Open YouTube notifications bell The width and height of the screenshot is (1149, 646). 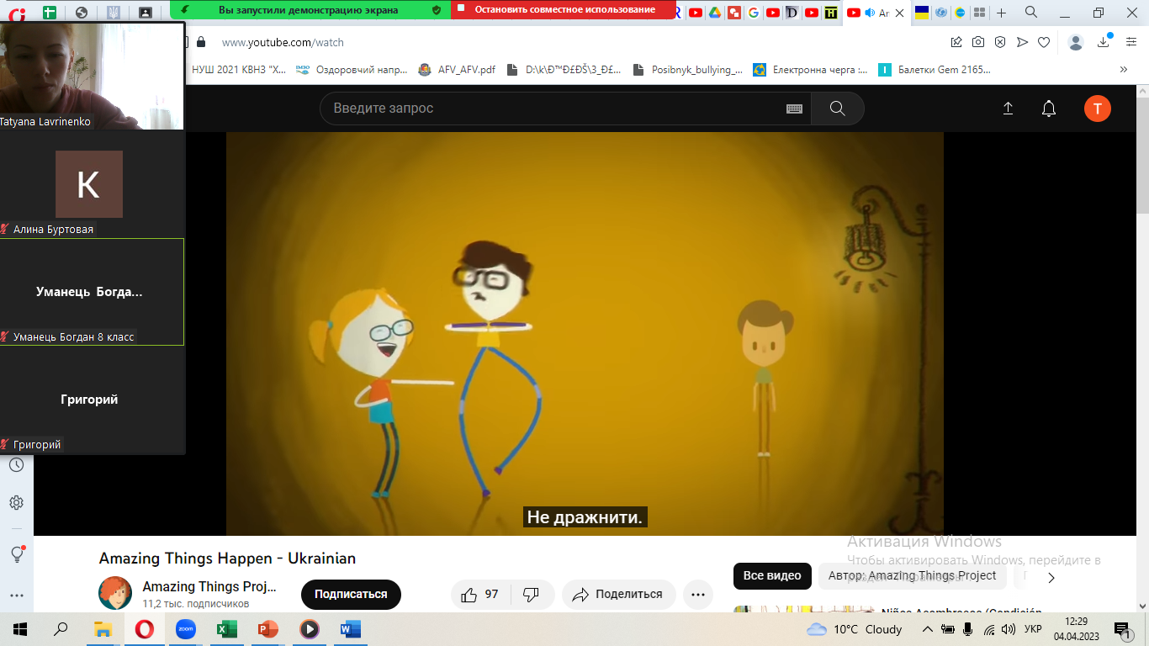tap(1048, 109)
